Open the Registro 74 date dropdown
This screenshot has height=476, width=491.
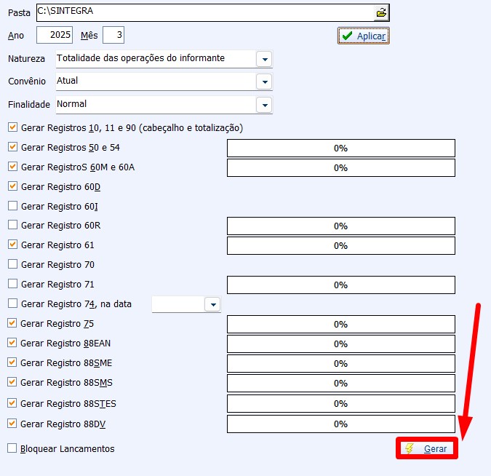pos(212,304)
